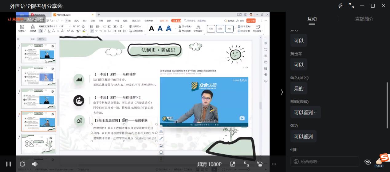
Task: Toggle italic formatting I
Action: (45, 31)
